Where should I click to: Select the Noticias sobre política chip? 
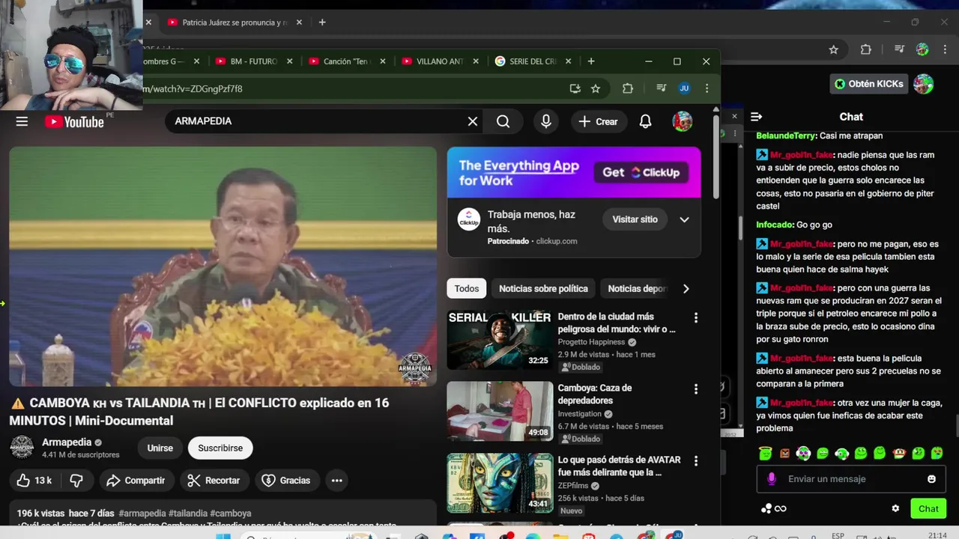click(x=543, y=289)
